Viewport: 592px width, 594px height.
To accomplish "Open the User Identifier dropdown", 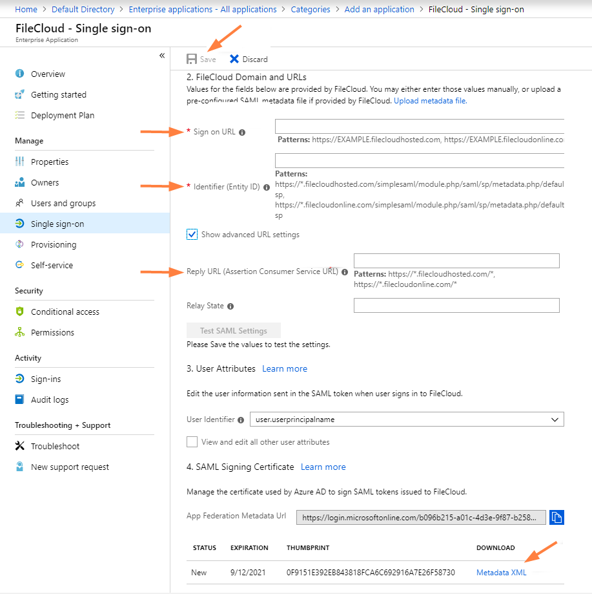I will [x=407, y=419].
